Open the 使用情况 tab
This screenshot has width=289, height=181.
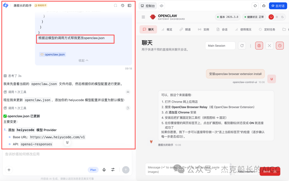[x=243, y=29]
